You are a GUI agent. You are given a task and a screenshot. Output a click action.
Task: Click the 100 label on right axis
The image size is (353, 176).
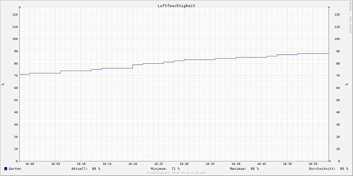pos(337,39)
